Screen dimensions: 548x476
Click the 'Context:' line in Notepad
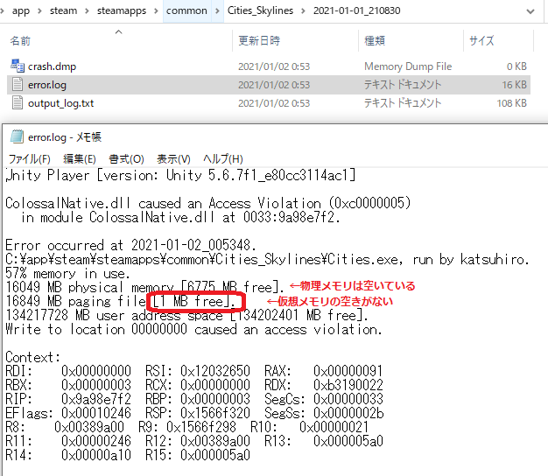(x=33, y=357)
